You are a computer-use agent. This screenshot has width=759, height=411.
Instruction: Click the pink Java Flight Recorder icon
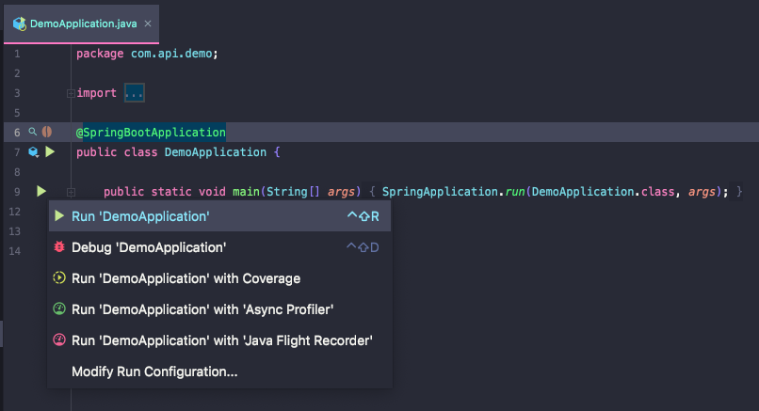59,340
